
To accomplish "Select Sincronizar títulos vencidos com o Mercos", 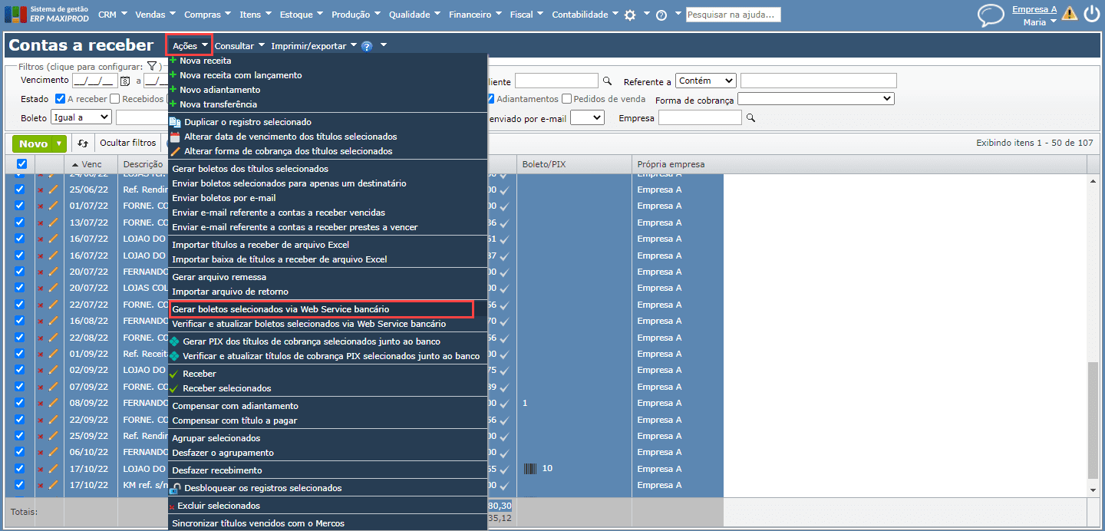I will click(259, 523).
